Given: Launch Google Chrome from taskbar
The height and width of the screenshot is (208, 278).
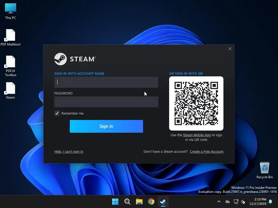Looking at the screenshot, I should coord(151,201).
